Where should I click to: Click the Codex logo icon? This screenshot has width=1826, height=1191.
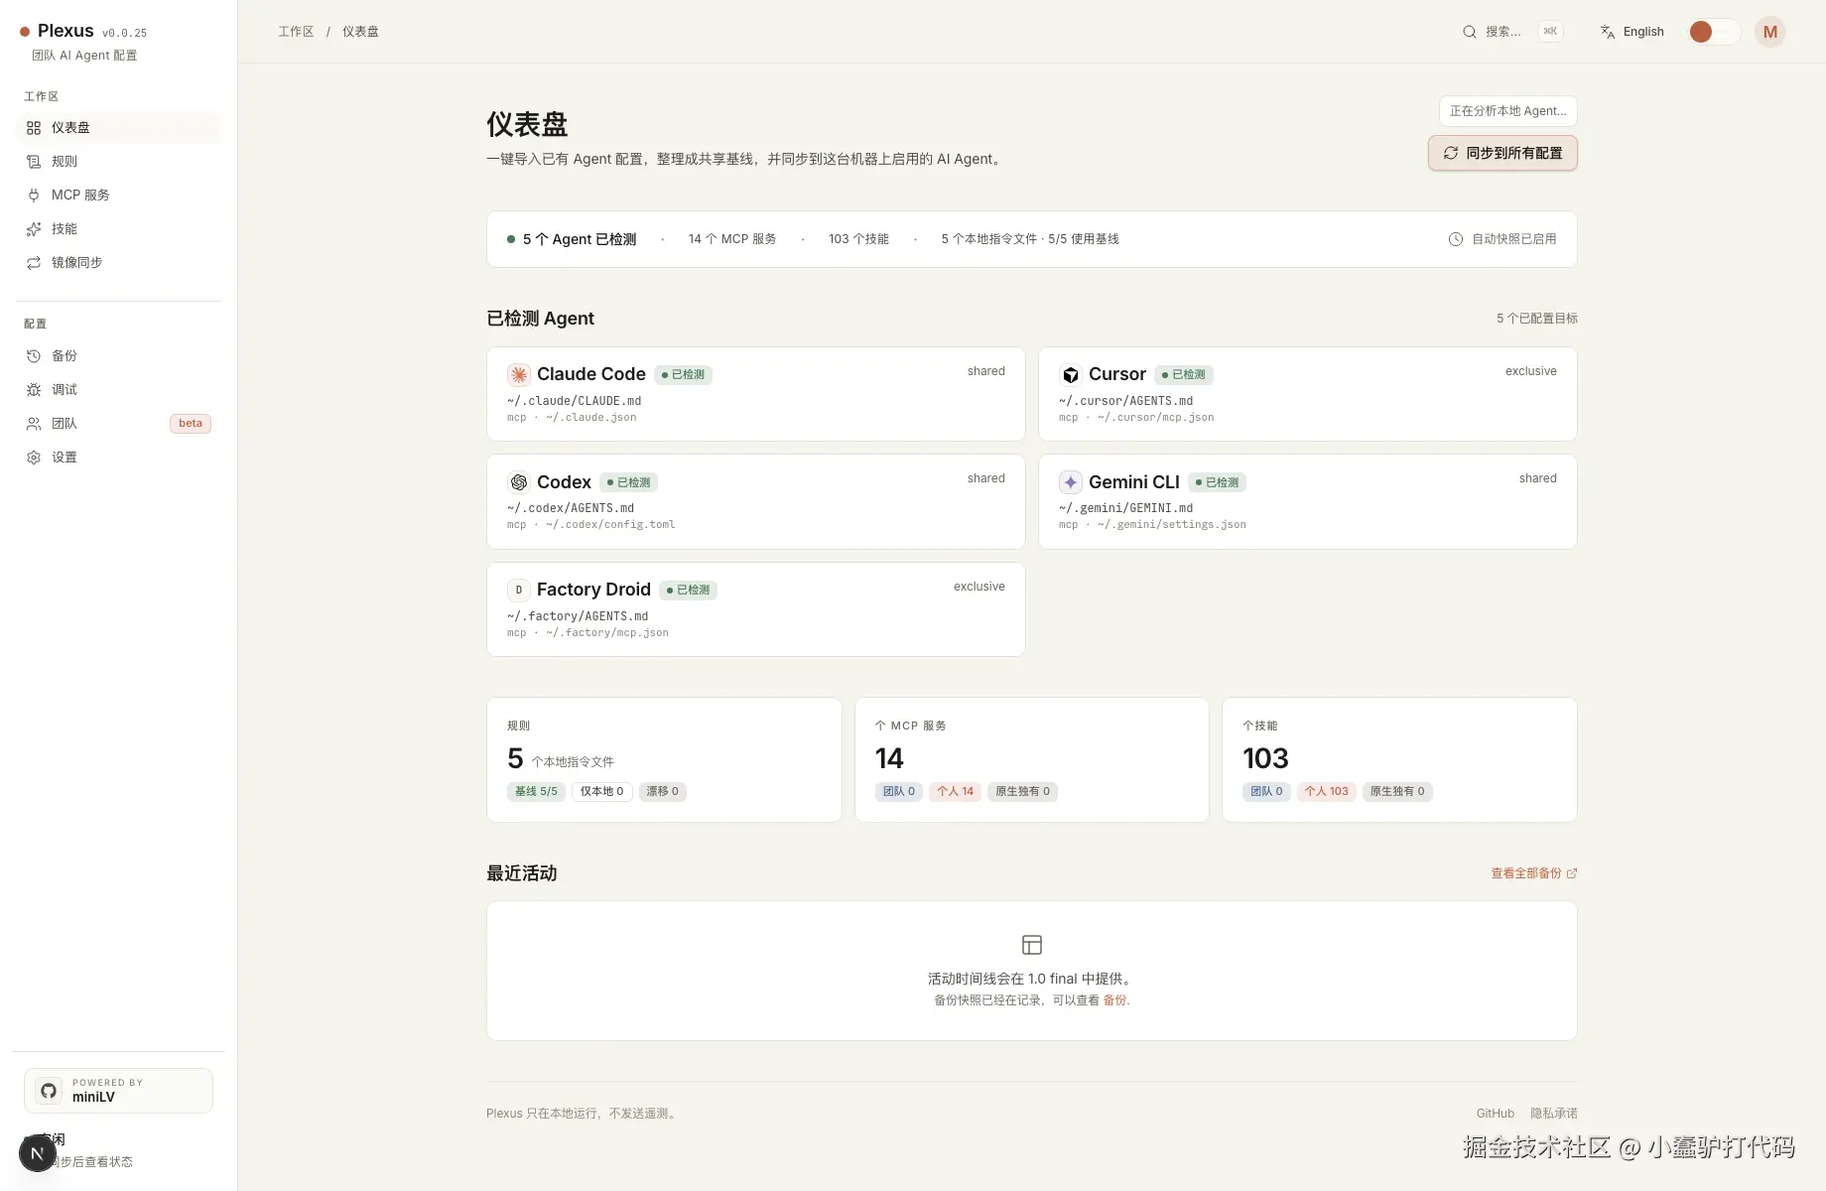coord(518,482)
